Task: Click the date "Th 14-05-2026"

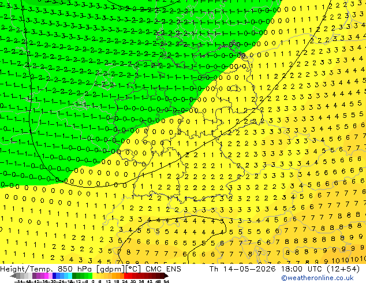Action: click(242, 269)
